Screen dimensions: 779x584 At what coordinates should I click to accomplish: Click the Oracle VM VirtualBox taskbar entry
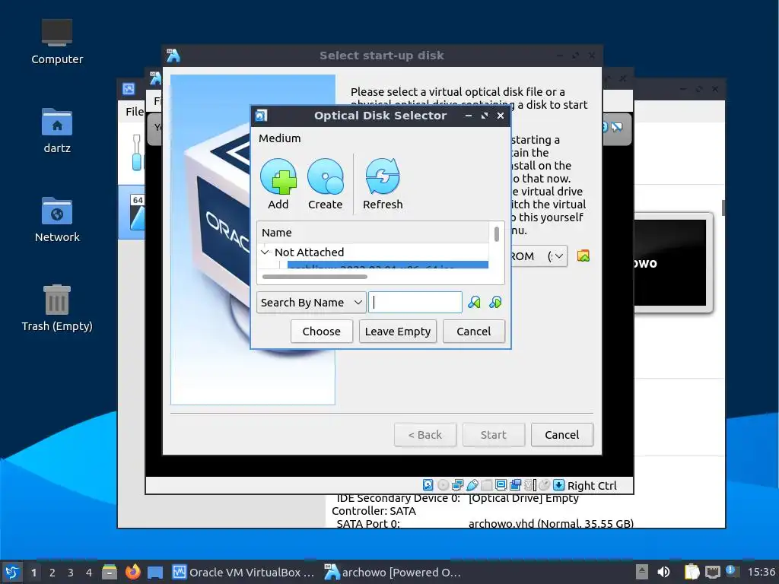(x=243, y=572)
